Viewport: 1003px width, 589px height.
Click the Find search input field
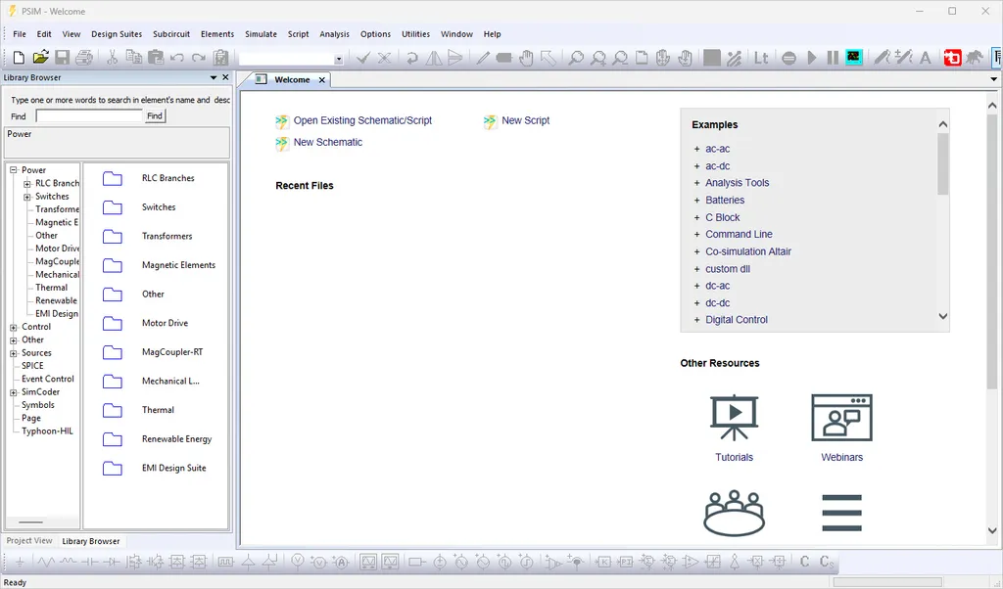point(89,115)
